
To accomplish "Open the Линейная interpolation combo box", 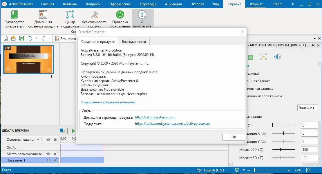I will 307,108.
